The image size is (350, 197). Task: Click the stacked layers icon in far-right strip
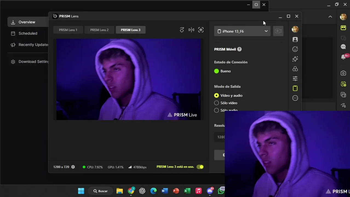coord(343,95)
